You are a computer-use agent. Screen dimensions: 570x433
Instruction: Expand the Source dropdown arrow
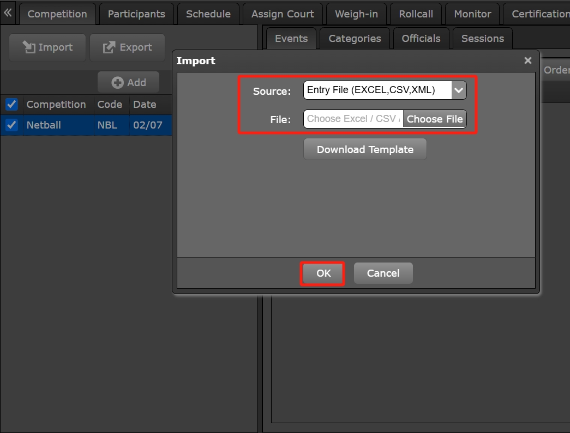pyautogui.click(x=459, y=90)
